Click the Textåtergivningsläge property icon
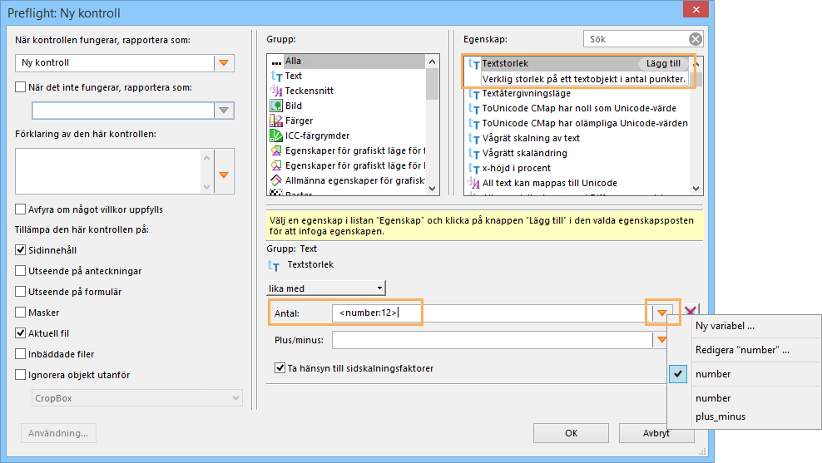 point(474,94)
